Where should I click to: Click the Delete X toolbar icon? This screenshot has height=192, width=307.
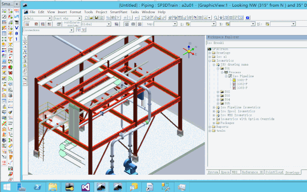[118, 18]
